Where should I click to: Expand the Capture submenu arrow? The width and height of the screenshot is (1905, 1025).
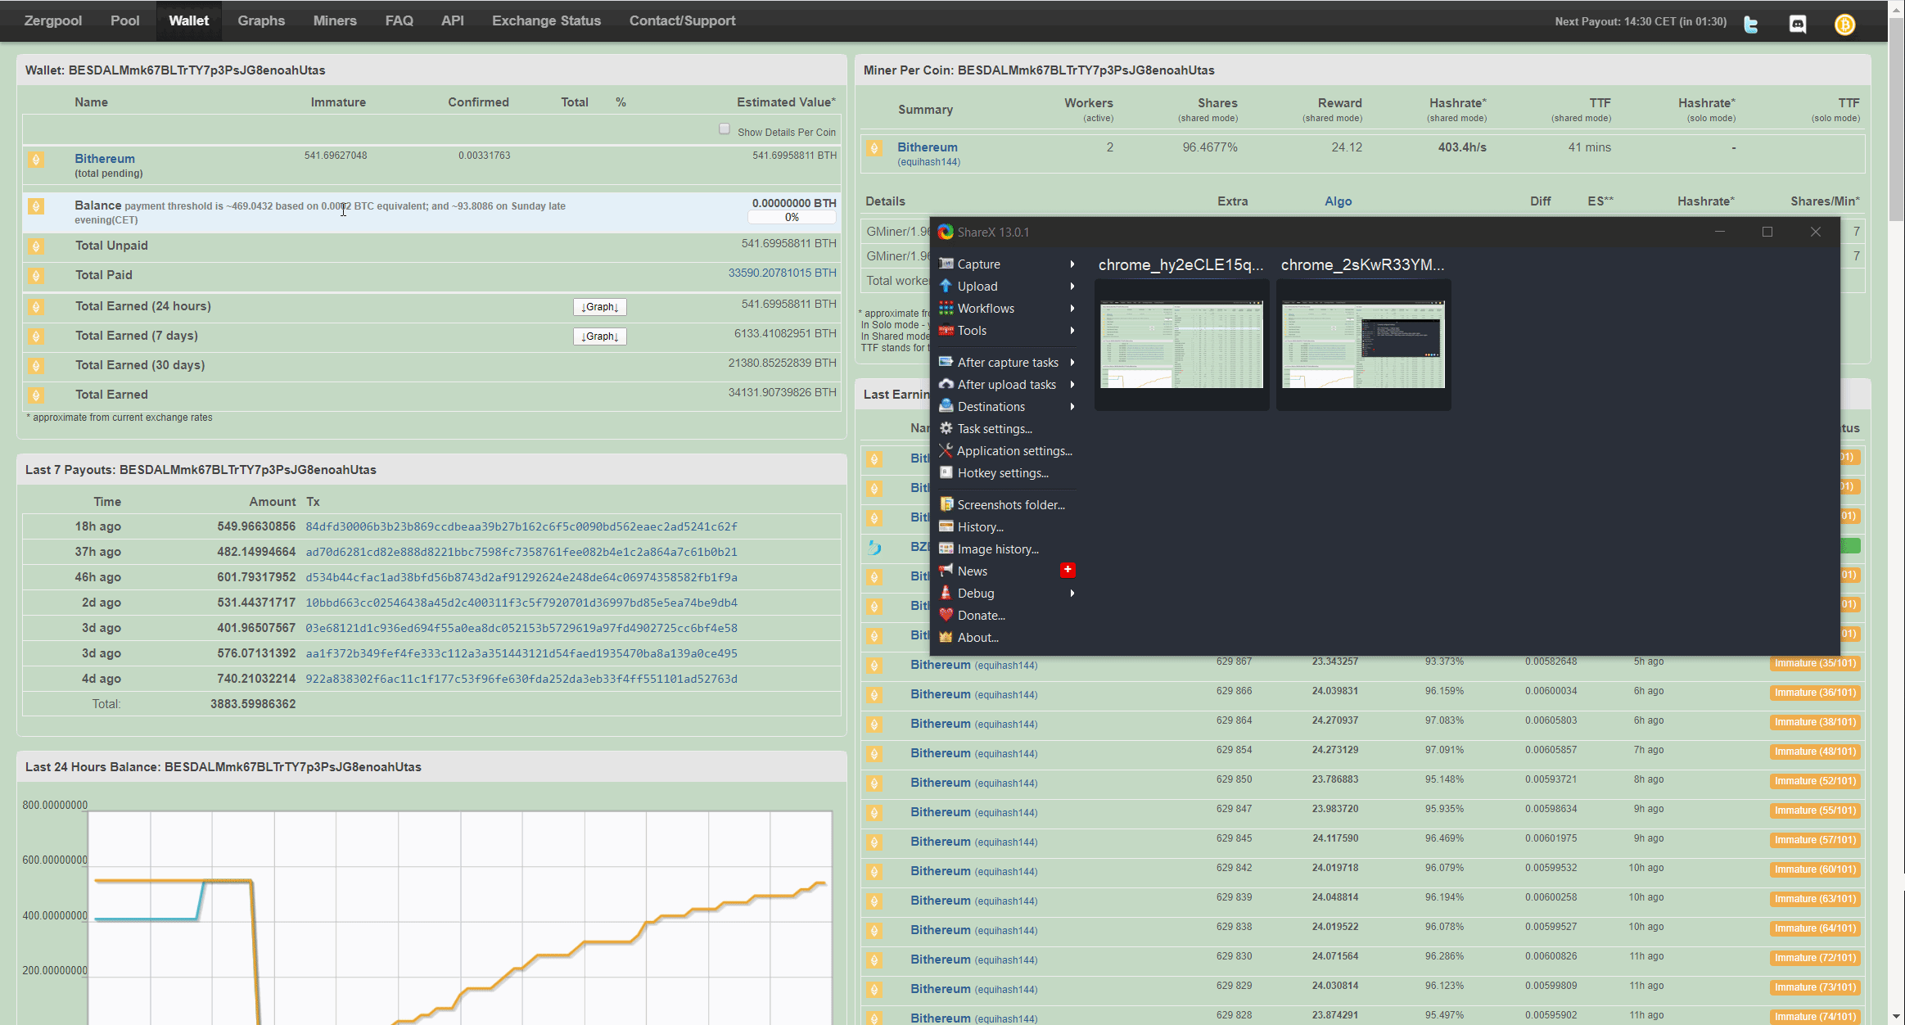(x=1072, y=264)
